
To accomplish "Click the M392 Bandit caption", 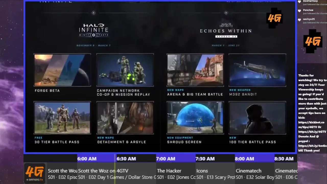I will 243,94.
